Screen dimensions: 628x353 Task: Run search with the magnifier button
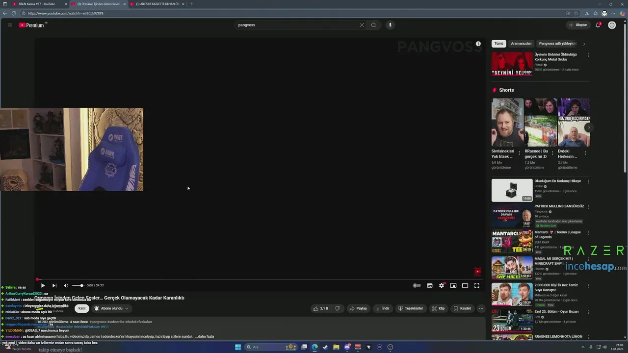click(x=373, y=25)
